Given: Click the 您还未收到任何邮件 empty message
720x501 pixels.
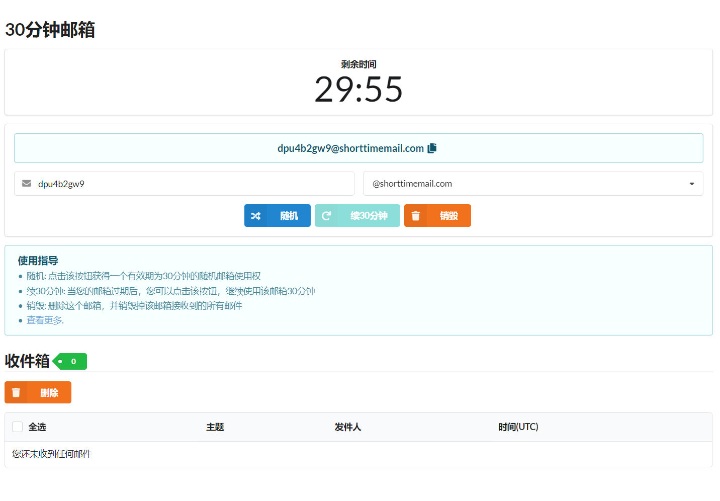Looking at the screenshot, I should coord(52,454).
